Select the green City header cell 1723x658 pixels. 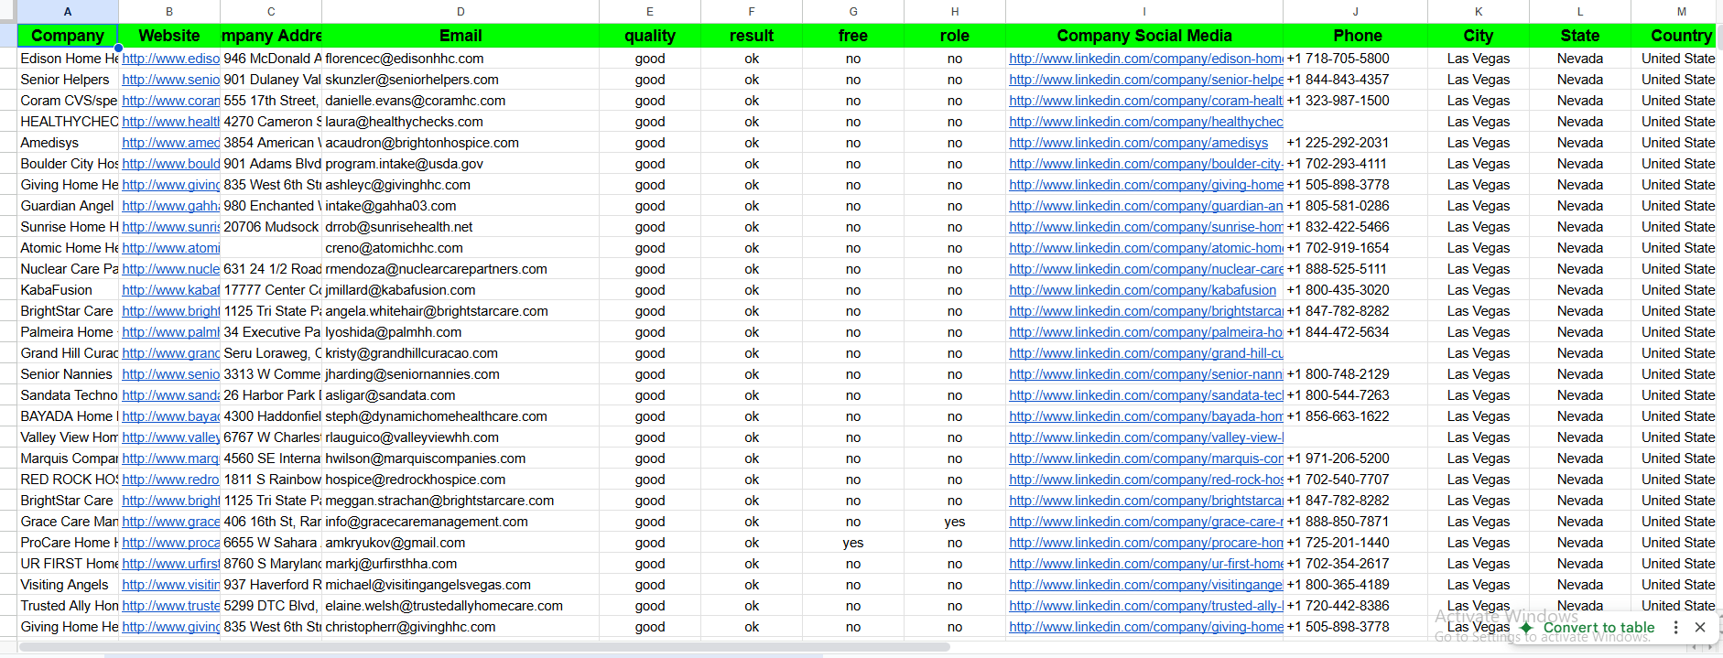[1479, 36]
